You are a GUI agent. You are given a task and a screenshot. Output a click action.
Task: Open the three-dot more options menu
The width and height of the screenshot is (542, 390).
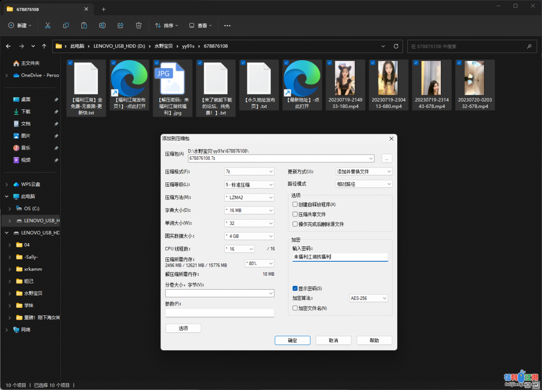coord(227,25)
